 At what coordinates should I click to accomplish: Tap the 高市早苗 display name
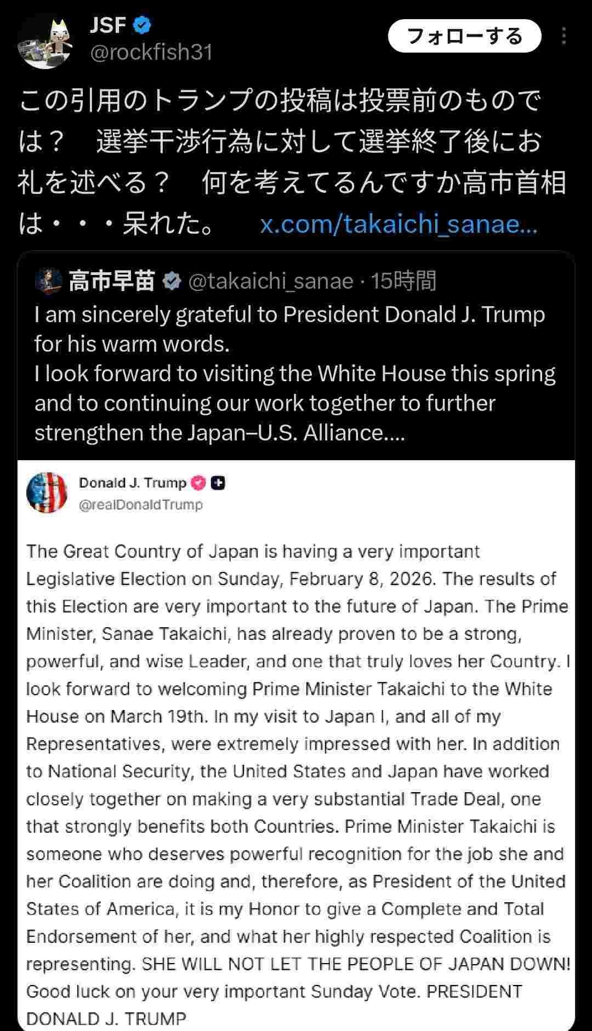click(112, 281)
